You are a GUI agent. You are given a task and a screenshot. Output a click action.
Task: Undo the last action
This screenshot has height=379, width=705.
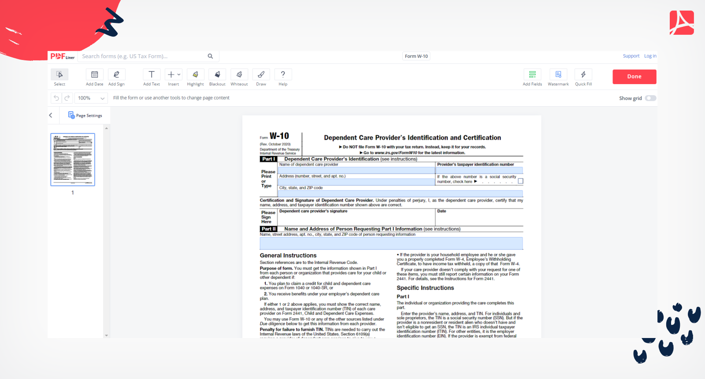56,98
